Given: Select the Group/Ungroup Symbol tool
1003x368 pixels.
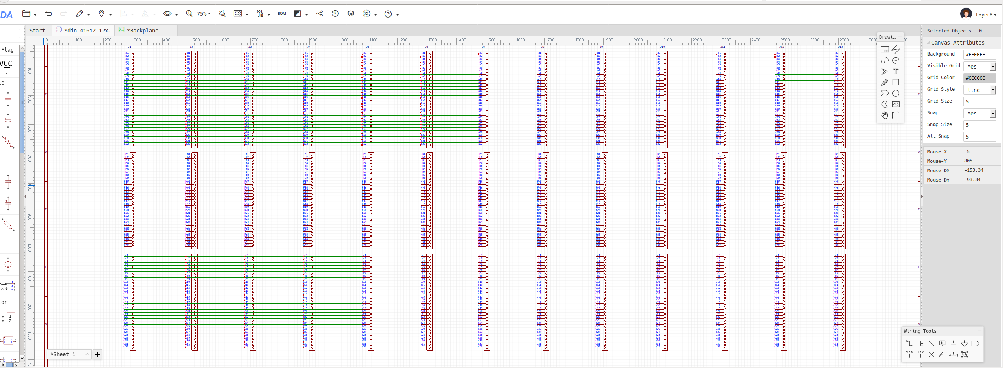Looking at the screenshot, I should point(965,354).
